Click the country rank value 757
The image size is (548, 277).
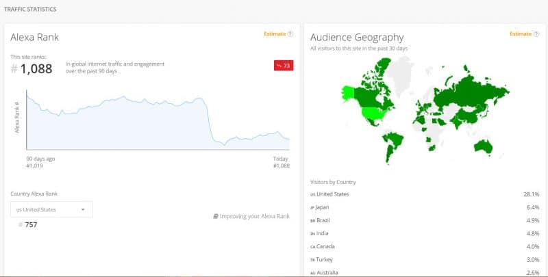click(31, 224)
